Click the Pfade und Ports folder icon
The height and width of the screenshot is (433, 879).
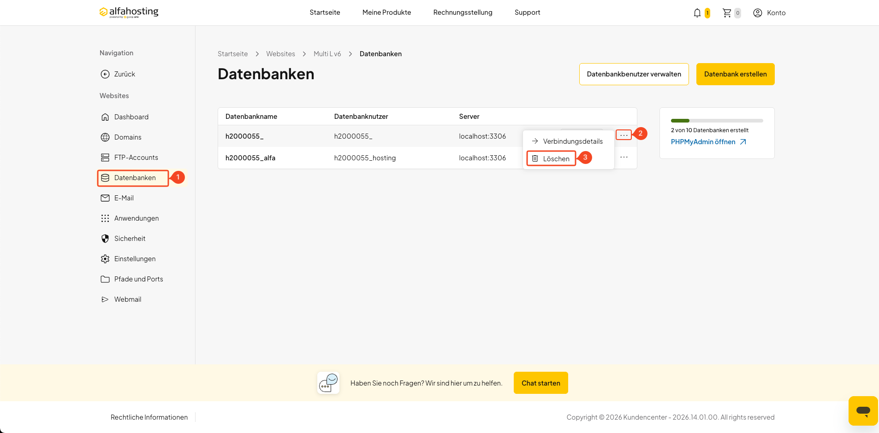point(105,279)
